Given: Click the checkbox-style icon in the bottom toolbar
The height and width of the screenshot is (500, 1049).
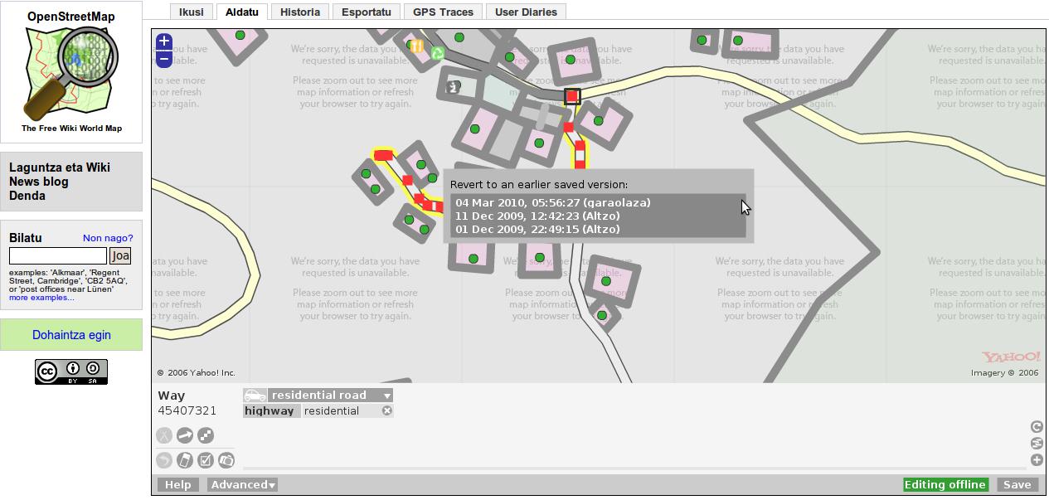Looking at the screenshot, I should coord(206,460).
